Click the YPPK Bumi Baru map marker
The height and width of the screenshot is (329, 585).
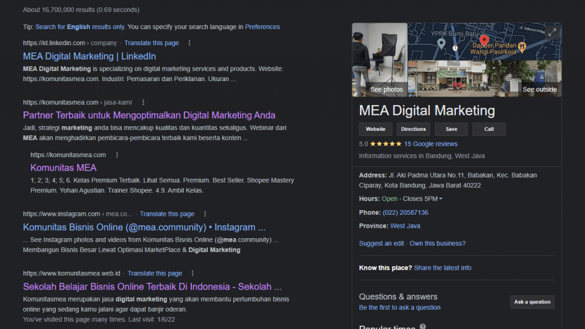pyautogui.click(x=442, y=43)
